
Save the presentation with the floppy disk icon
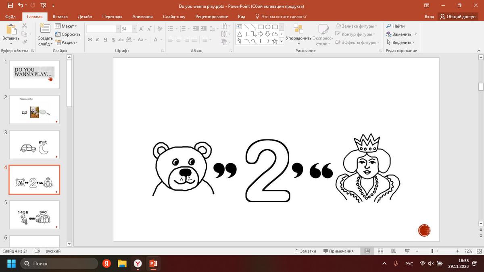pyautogui.click(x=10, y=6)
